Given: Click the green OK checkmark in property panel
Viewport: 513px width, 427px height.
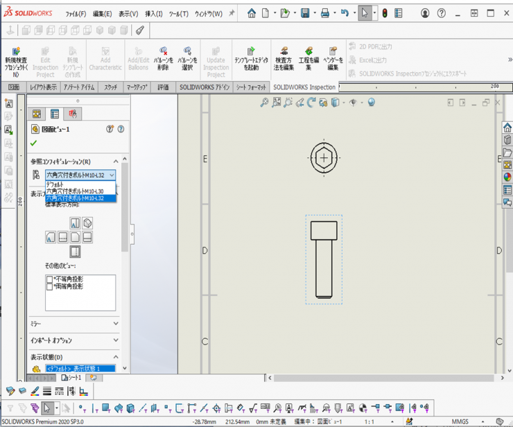Looking at the screenshot, I should tap(34, 143).
